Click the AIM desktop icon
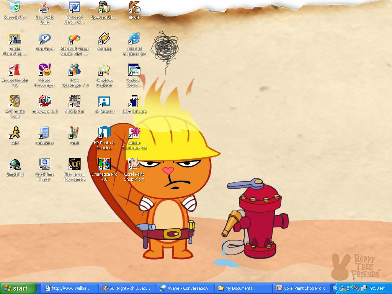Viewport: 392px width, 294px height. pos(15,136)
